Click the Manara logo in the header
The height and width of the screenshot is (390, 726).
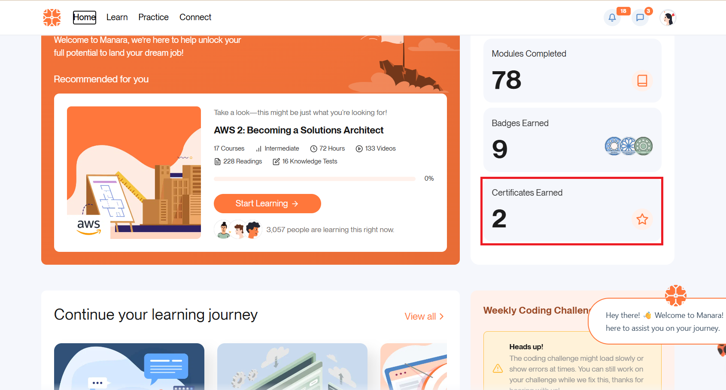click(x=52, y=18)
